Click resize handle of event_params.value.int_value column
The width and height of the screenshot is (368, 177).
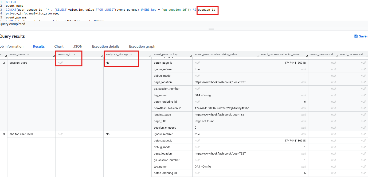(307, 56)
